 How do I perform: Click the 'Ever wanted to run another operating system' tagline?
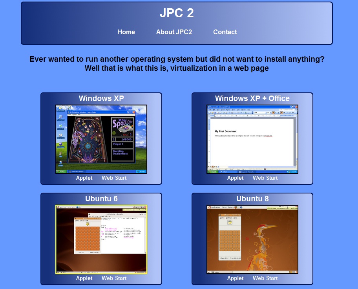(177, 59)
